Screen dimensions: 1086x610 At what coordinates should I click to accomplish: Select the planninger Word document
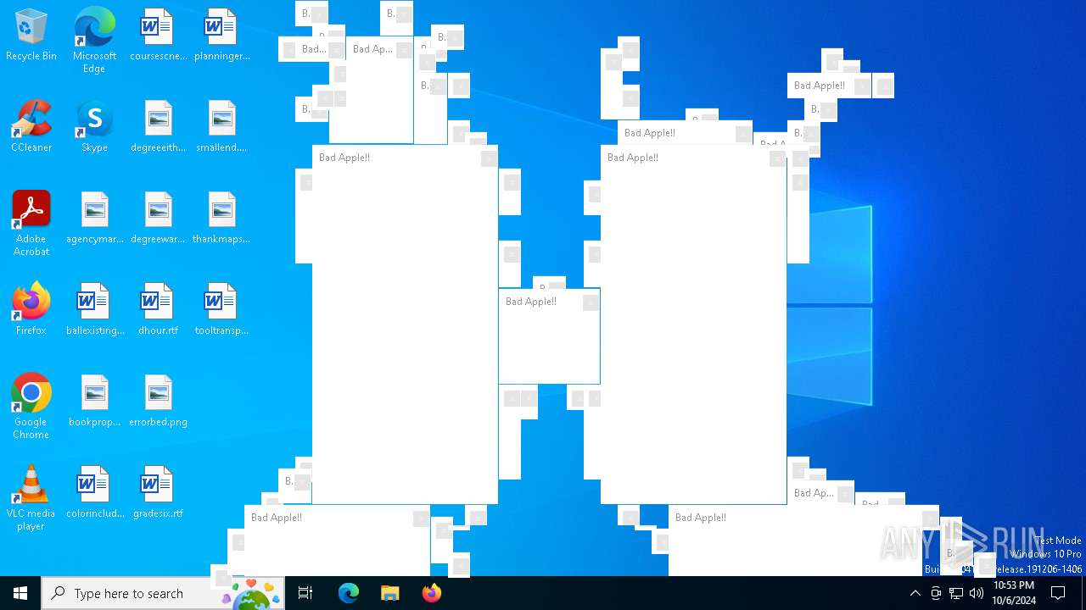click(x=221, y=36)
